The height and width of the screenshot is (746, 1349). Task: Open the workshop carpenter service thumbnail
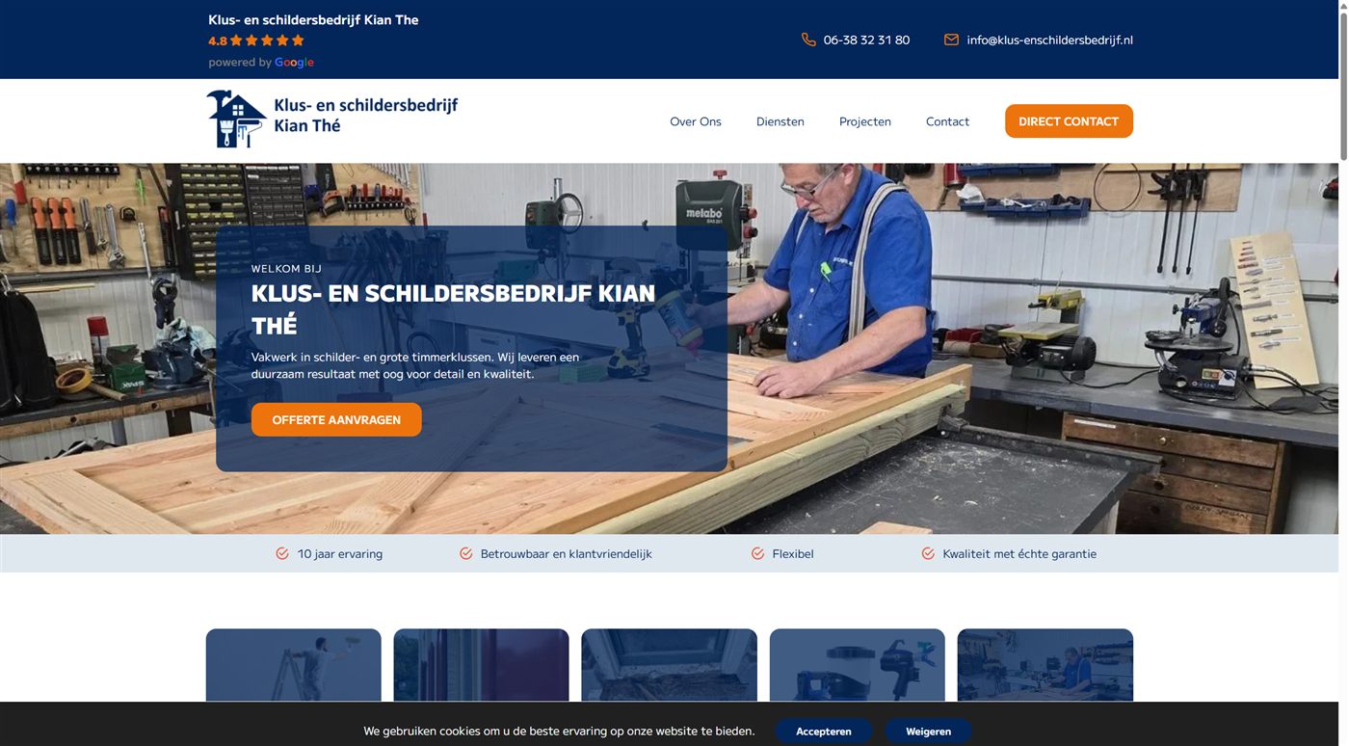tap(1045, 666)
